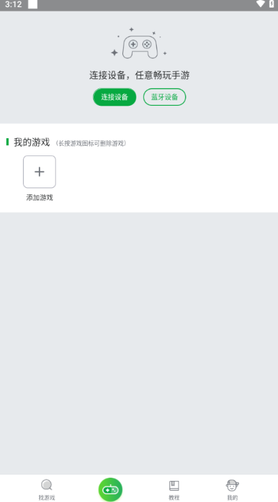Tap the 我的游戏 section title
The width and height of the screenshot is (278, 502).
point(32,142)
